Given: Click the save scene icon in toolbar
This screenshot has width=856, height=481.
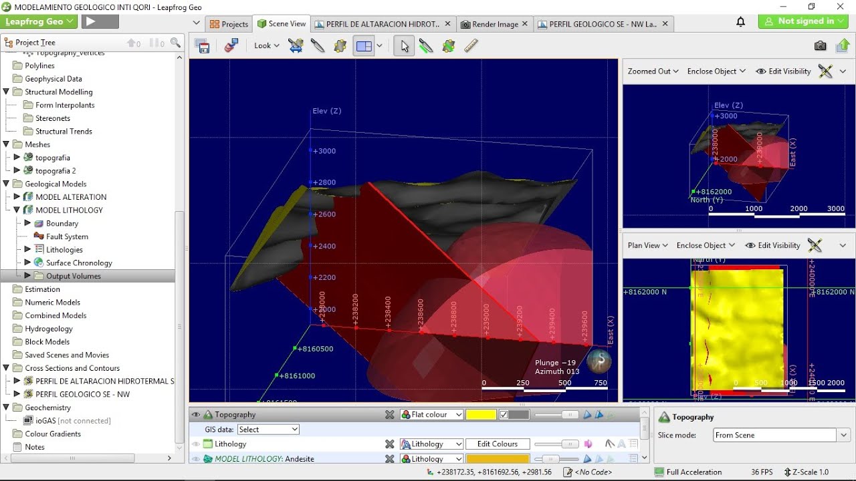Looking at the screenshot, I should (x=203, y=46).
